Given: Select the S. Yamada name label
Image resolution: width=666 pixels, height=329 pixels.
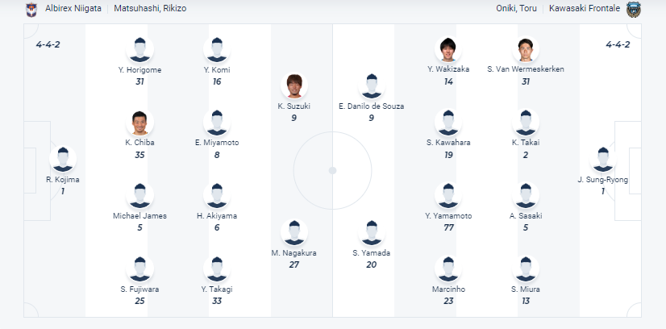Looking at the screenshot, I should (x=371, y=252).
